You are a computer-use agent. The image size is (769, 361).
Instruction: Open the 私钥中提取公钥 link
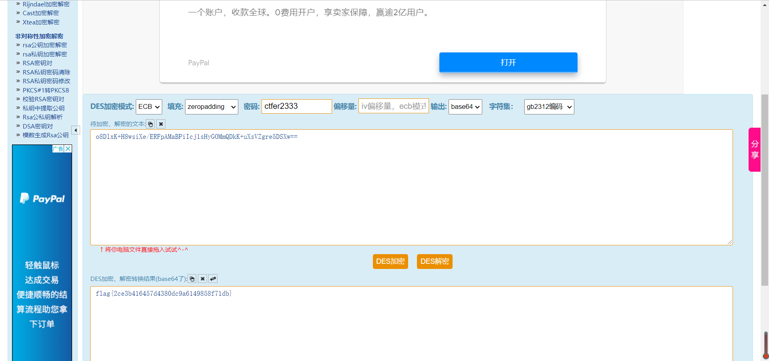[x=44, y=108]
